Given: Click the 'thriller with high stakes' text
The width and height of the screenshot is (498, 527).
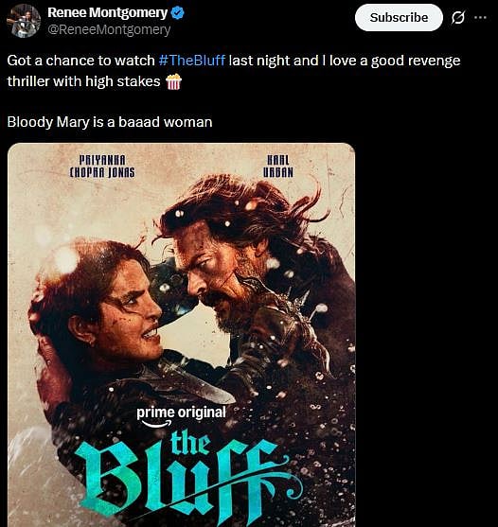Looking at the screenshot, I should 83,81.
